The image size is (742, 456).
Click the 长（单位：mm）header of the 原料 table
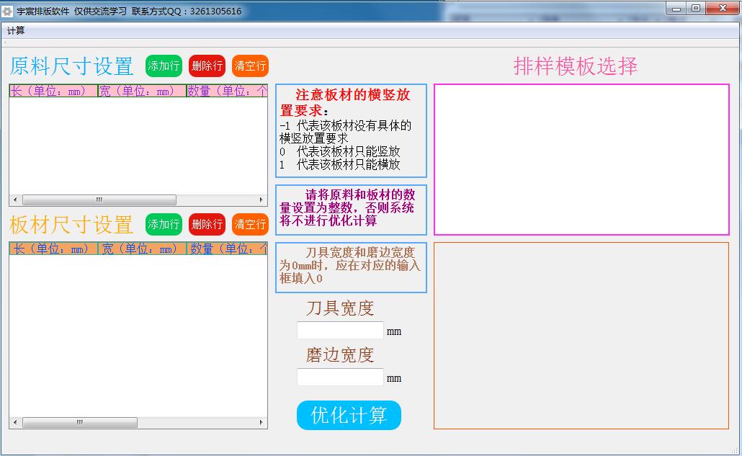[x=52, y=91]
